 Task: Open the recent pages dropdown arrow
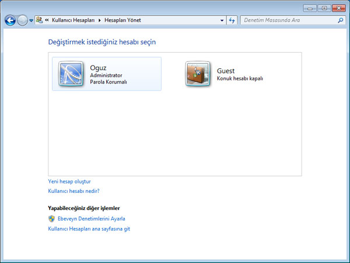pyautogui.click(x=32, y=20)
